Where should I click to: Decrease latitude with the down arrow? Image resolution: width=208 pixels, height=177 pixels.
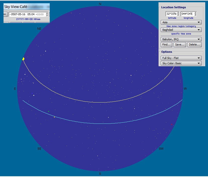click(178, 15)
